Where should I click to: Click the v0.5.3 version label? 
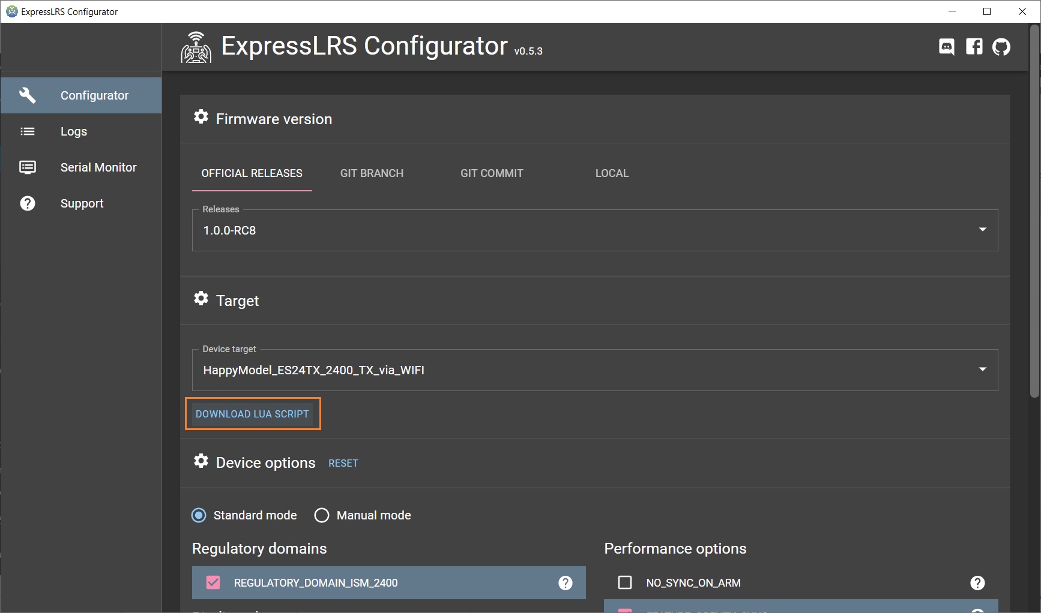point(528,52)
